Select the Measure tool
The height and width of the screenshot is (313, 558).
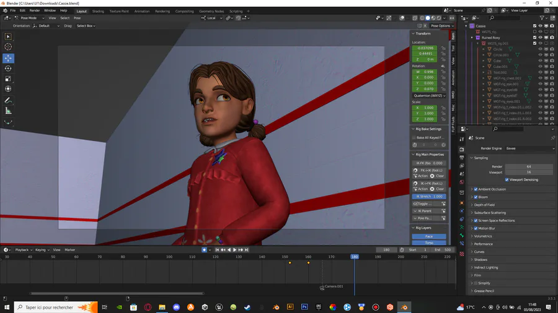coord(8,111)
